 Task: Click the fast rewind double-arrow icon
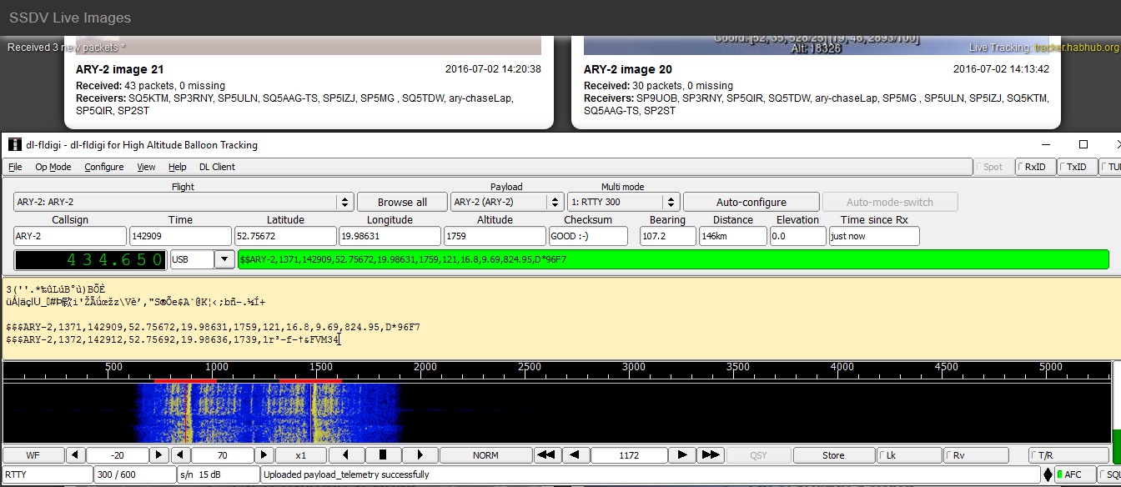pos(546,455)
